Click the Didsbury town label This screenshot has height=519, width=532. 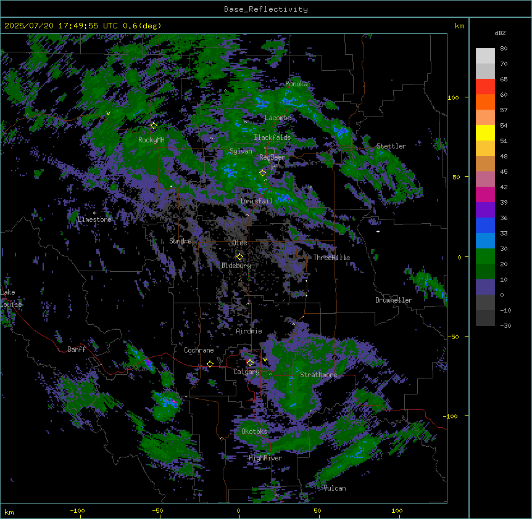(x=236, y=266)
